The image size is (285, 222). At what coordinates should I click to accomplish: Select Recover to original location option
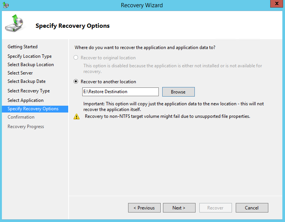point(76,58)
